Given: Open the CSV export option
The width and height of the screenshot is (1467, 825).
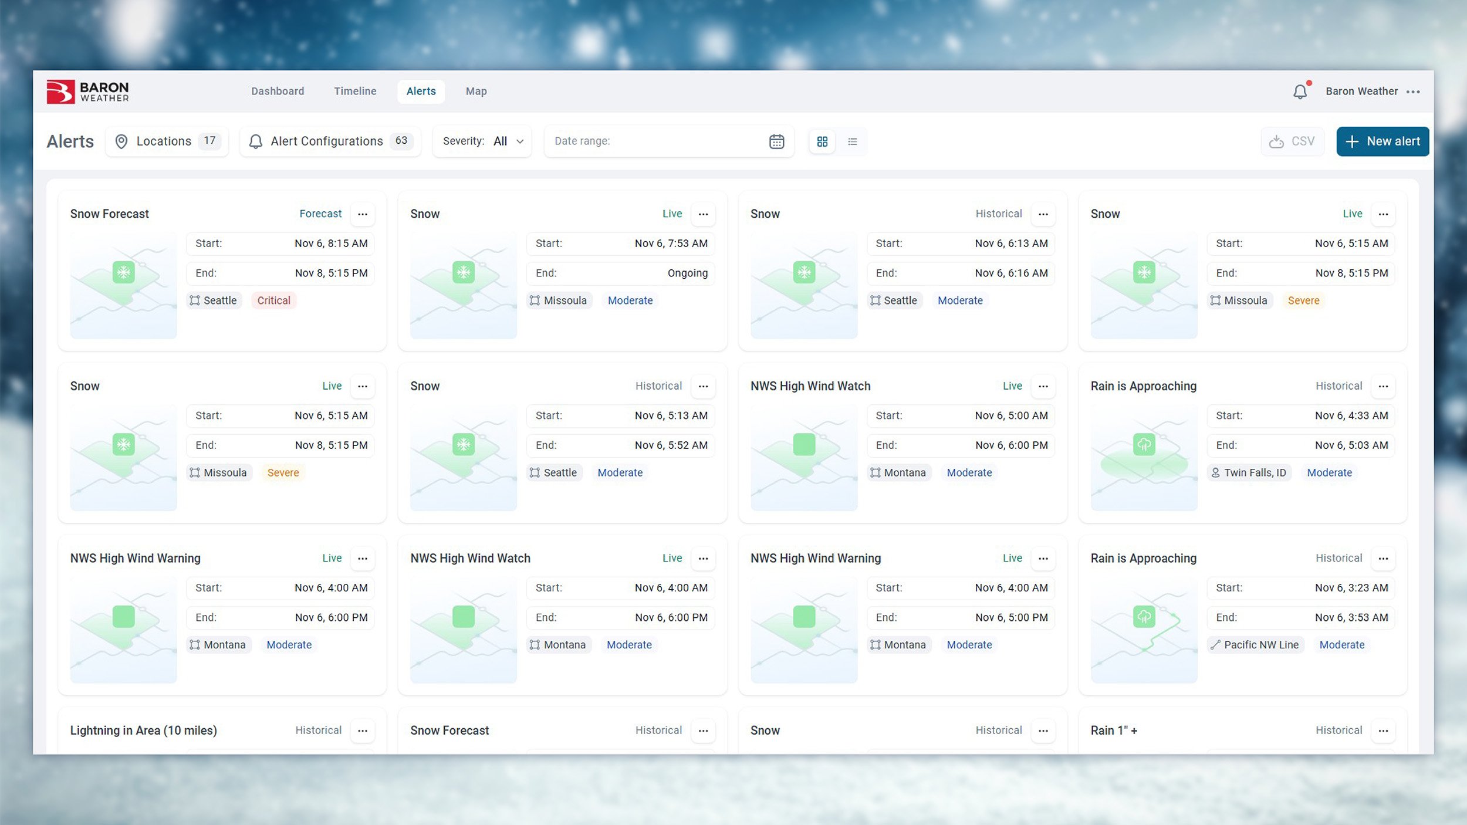Looking at the screenshot, I should 1293,141.
